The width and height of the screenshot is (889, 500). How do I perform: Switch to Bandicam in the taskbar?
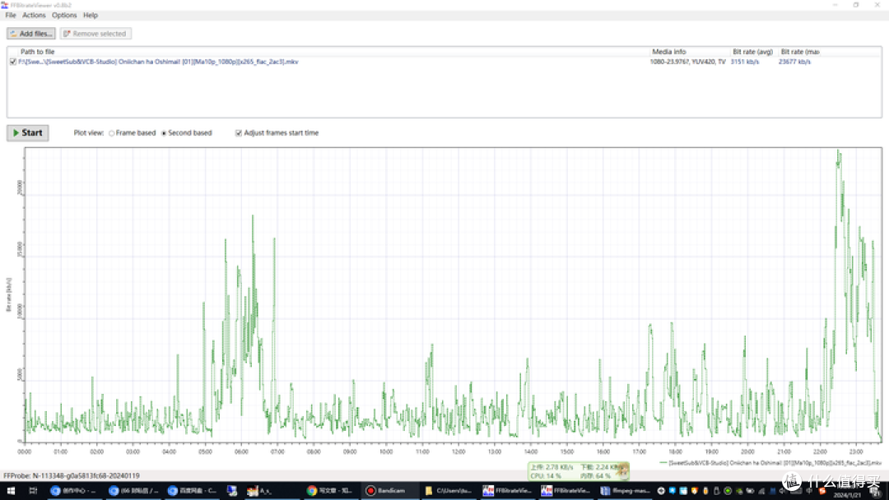point(387,490)
